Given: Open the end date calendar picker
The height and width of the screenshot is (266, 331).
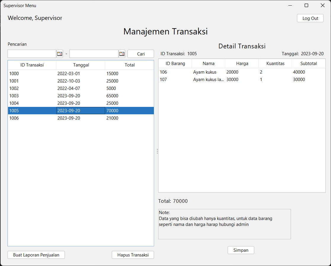Looking at the screenshot, I should click(122, 54).
